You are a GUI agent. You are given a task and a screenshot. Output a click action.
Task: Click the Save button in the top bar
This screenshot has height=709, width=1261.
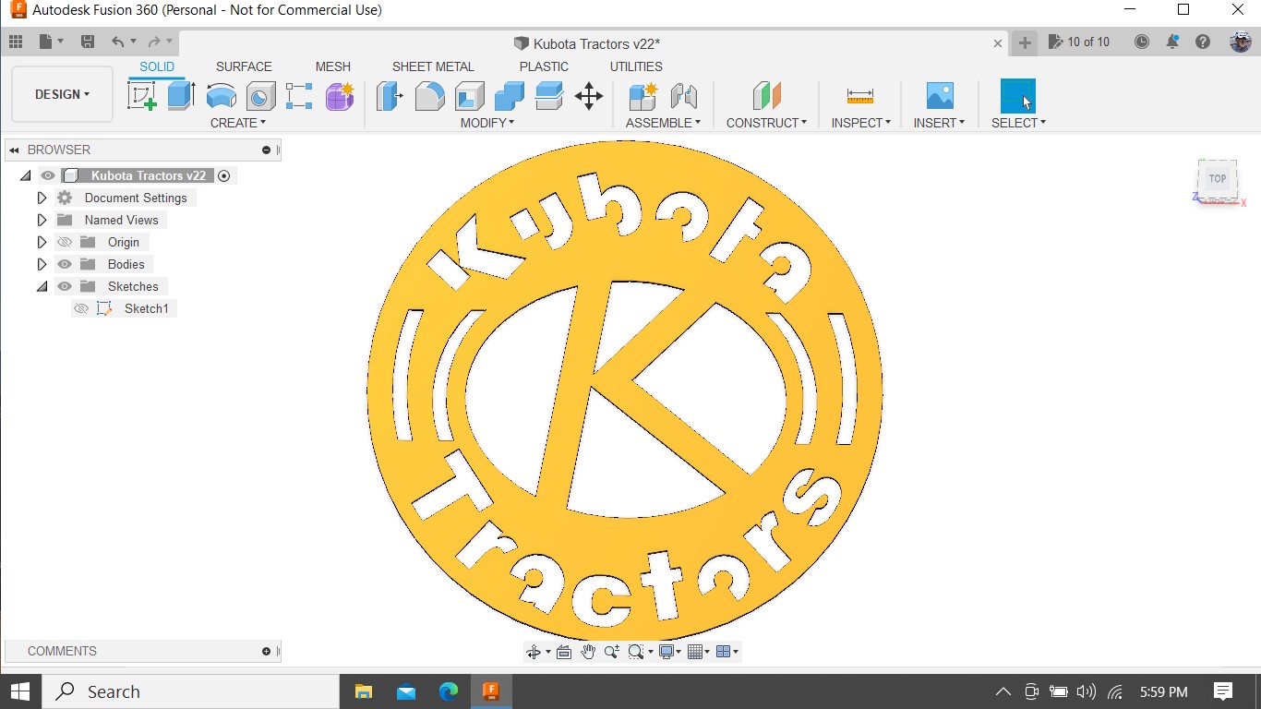tap(88, 42)
